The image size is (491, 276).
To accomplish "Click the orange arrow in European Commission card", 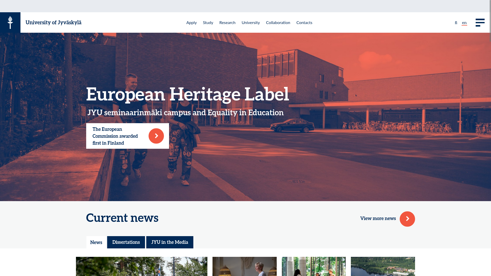I will 156,136.
